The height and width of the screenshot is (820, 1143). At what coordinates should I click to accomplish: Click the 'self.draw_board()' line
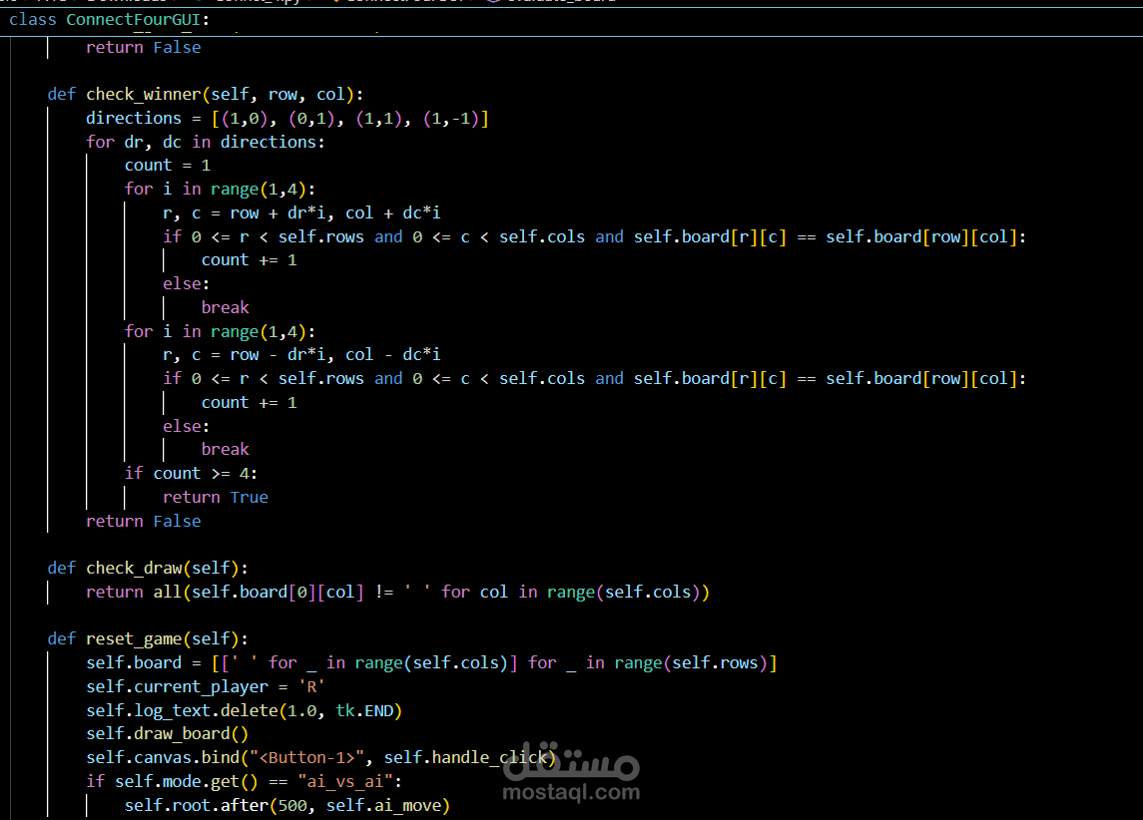tap(168, 734)
